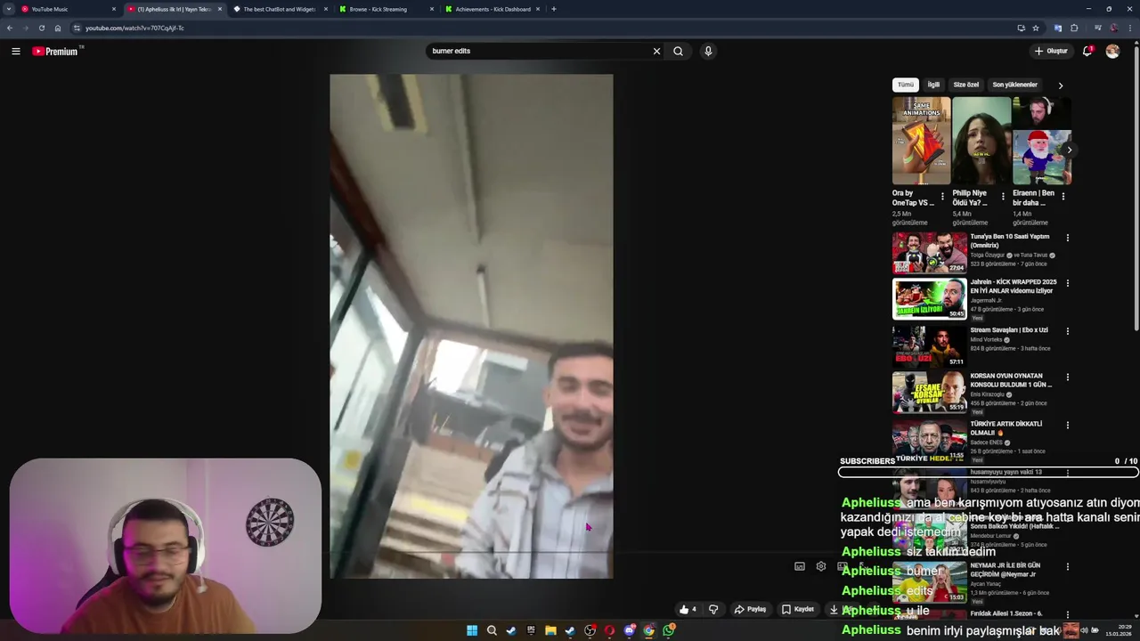The width and height of the screenshot is (1140, 641).
Task: Click the magnifier search button
Action: pyautogui.click(x=678, y=51)
